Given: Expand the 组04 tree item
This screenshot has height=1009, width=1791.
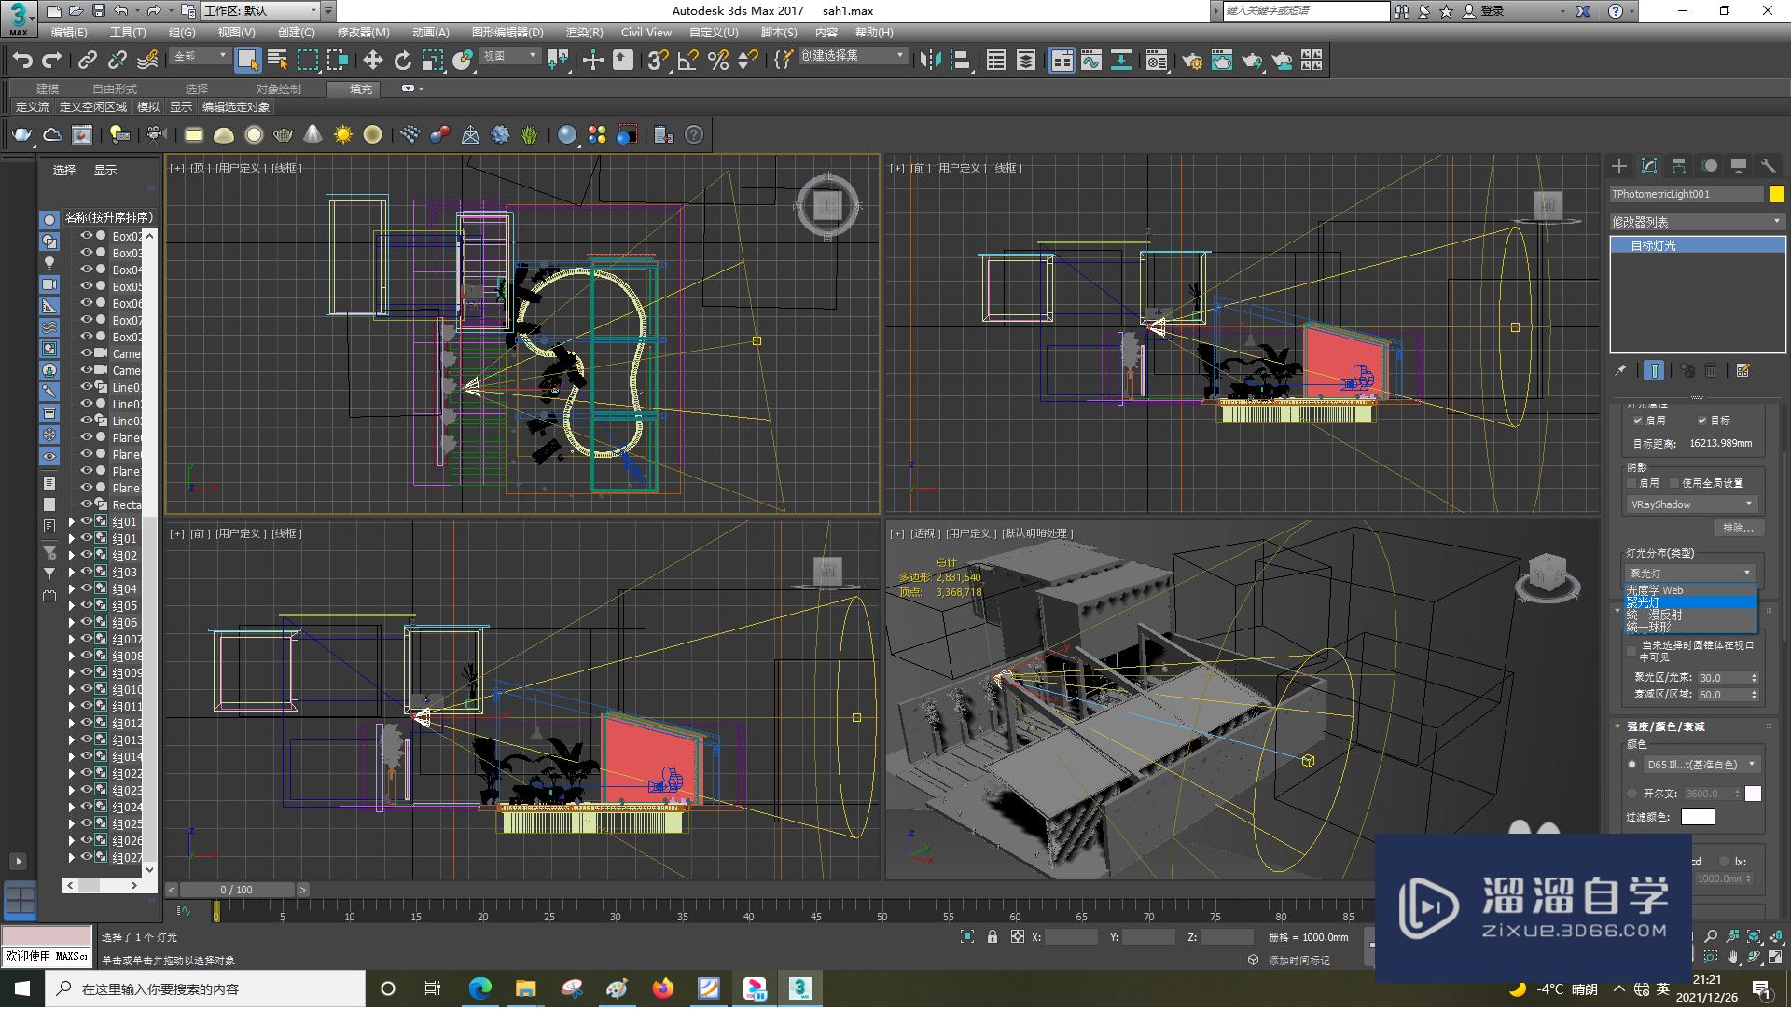Looking at the screenshot, I should point(72,588).
